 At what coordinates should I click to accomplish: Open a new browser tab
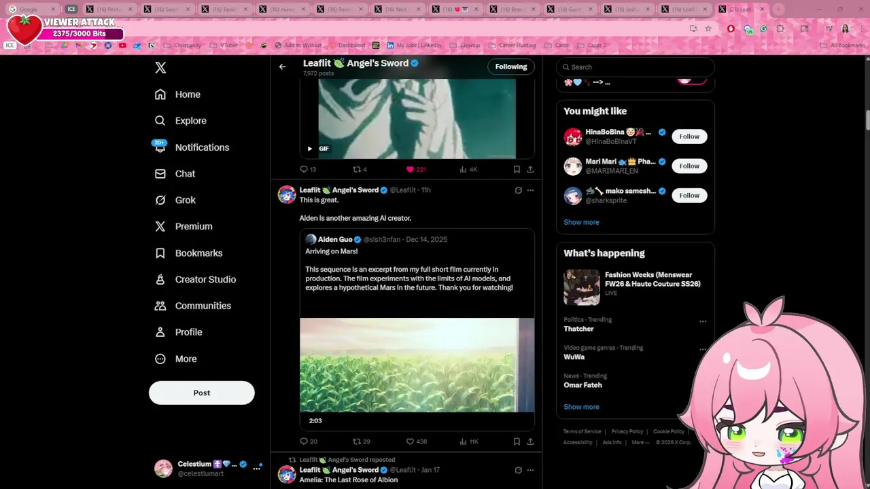coord(778,10)
